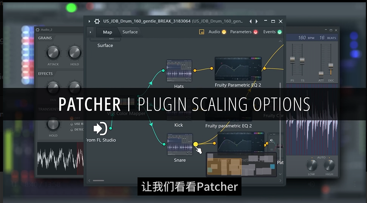
Task: Switch to the Map tab
Action: pos(107,32)
